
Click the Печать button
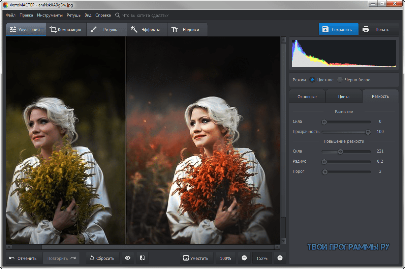click(379, 29)
